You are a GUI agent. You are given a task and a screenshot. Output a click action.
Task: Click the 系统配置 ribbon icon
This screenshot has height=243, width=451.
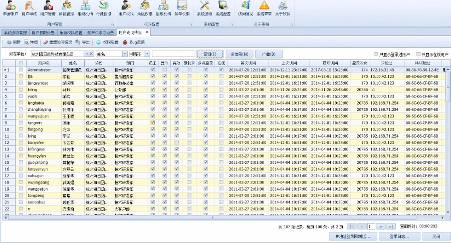(223, 8)
